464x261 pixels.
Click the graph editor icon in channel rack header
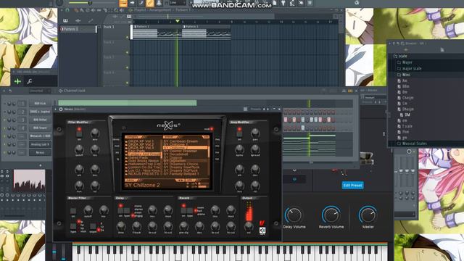point(344,91)
